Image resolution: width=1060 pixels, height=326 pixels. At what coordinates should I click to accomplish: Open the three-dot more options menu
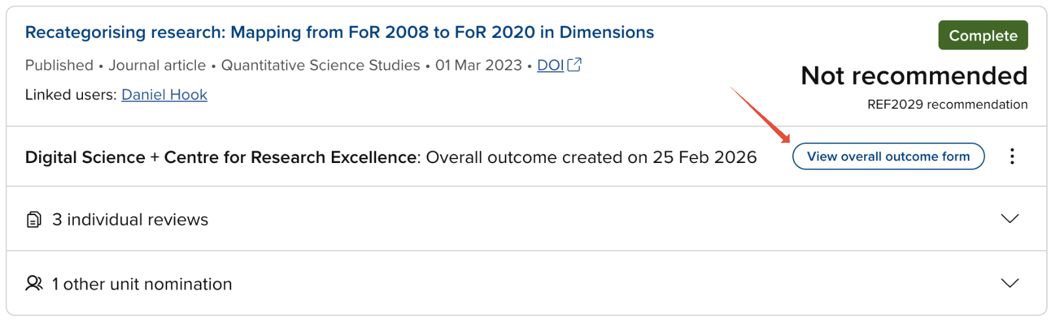tap(1012, 156)
